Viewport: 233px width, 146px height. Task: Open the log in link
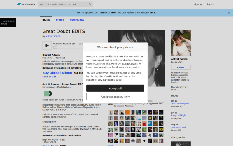click(x=210, y=4)
